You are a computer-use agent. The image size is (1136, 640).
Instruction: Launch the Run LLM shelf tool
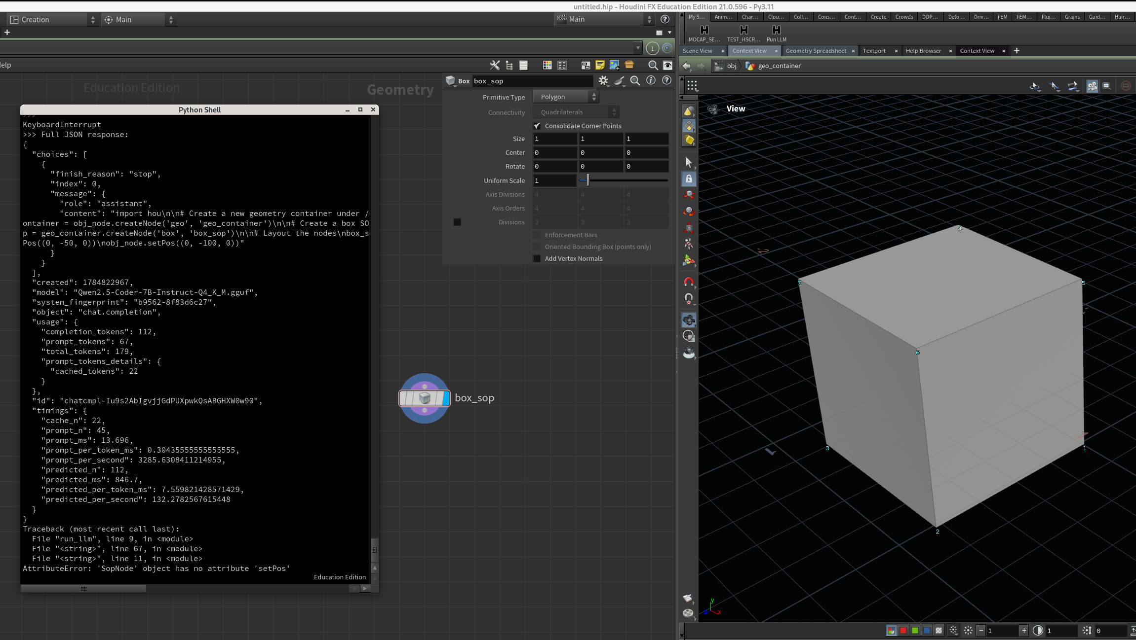tap(776, 33)
